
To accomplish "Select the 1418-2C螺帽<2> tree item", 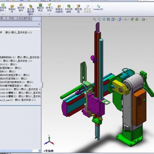I will pos(20,96).
